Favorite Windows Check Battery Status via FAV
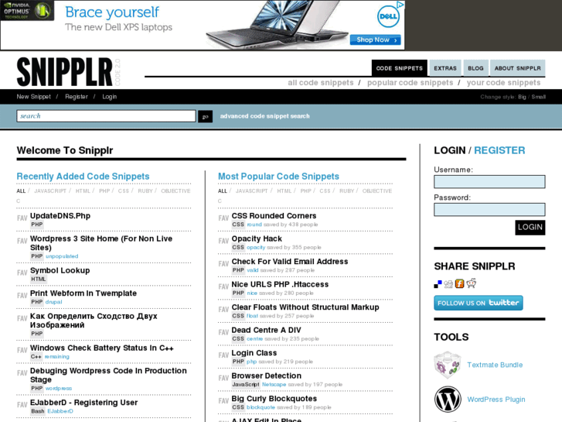Image resolution: width=562 pixels, height=422 pixels. [22, 350]
